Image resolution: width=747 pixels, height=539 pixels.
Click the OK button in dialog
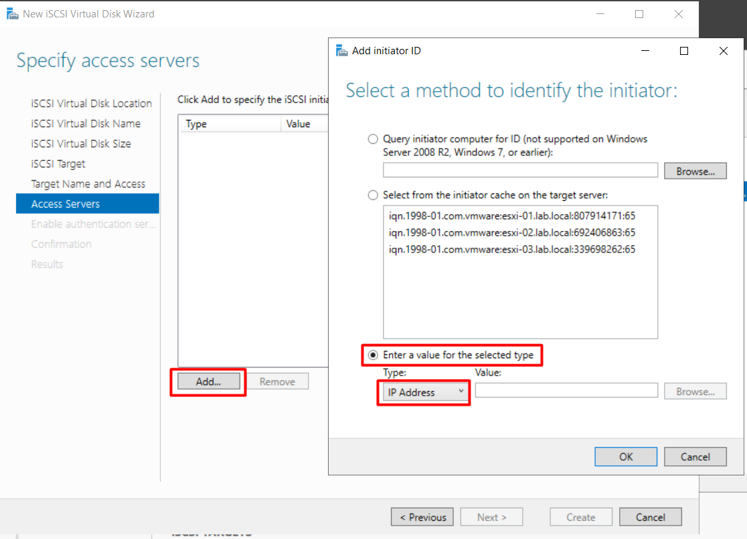coord(625,457)
